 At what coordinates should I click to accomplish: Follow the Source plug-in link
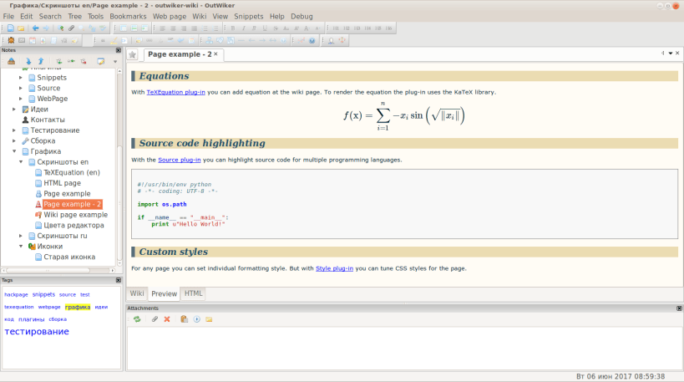[x=180, y=160]
